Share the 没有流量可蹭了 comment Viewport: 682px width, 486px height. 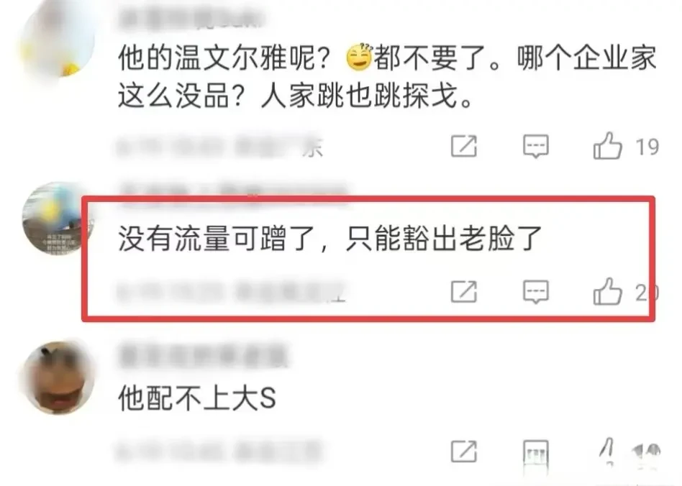point(463,291)
